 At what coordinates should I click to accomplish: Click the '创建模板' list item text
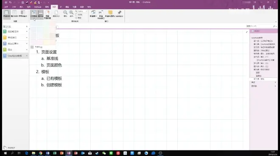54,85
